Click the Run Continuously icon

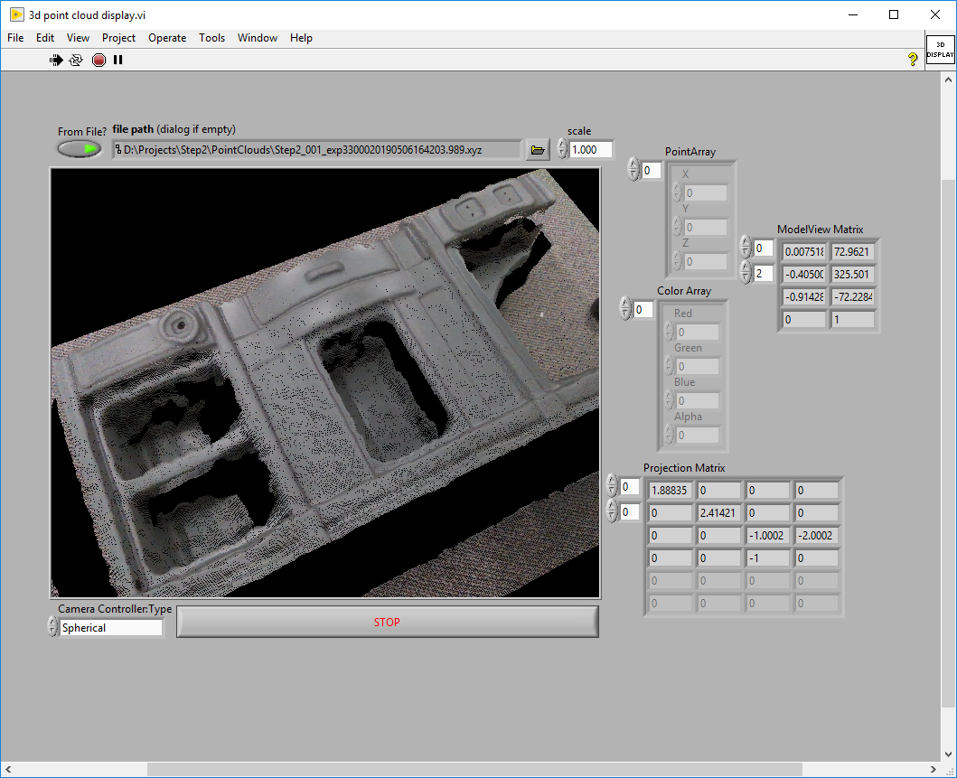click(x=77, y=60)
